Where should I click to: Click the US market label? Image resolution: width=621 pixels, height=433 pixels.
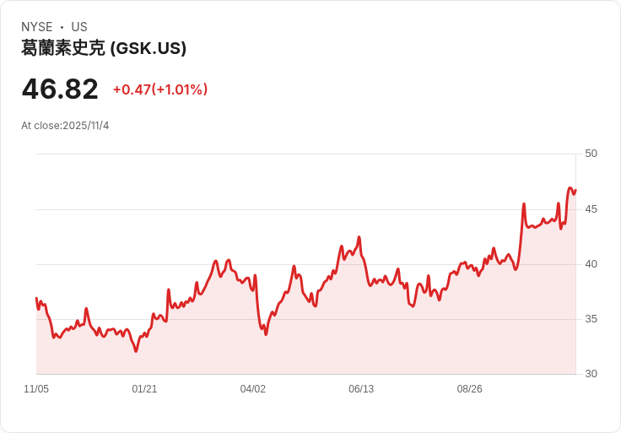click(79, 27)
